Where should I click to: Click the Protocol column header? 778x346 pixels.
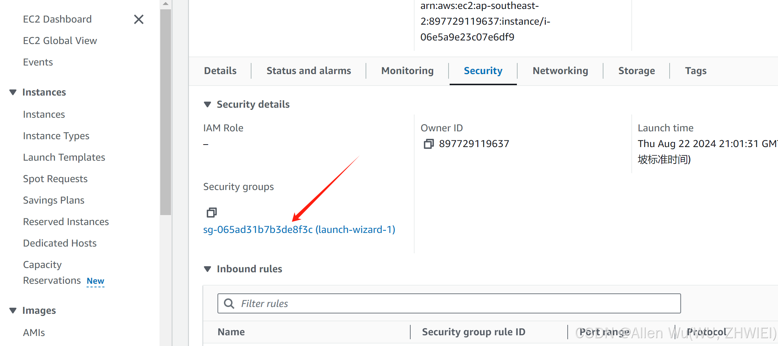[x=706, y=332]
